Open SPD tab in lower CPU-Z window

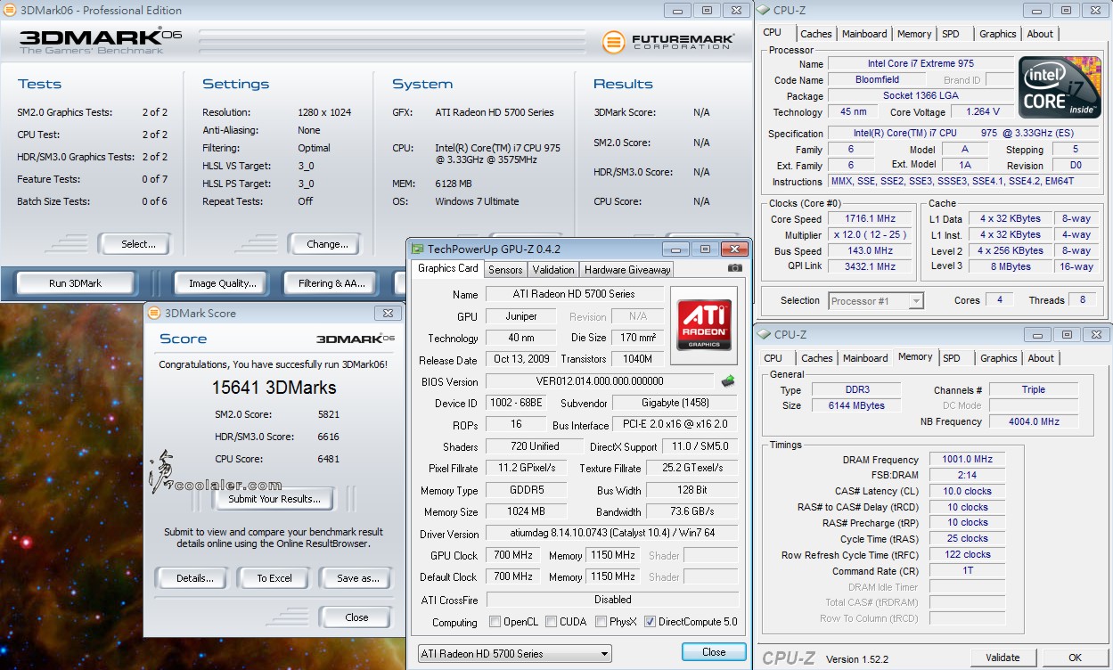coord(952,358)
